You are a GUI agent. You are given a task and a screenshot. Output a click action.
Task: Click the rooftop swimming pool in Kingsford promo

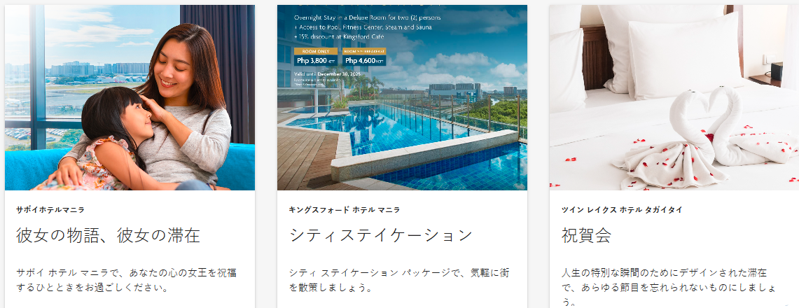(402, 143)
